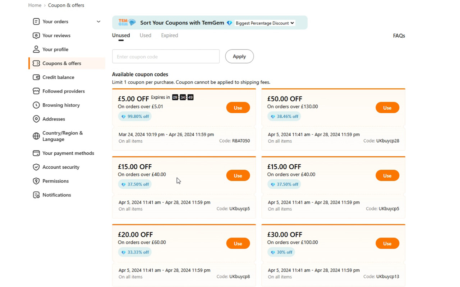Open Account security shield icon
The image size is (460, 287).
point(36,167)
